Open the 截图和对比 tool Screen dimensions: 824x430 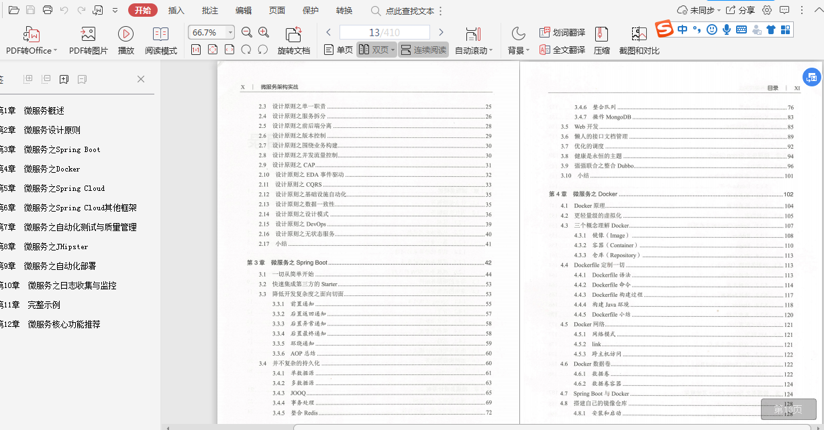(x=639, y=42)
